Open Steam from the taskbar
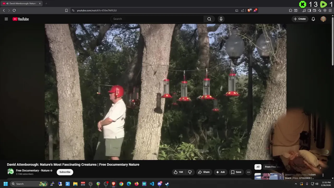This screenshot has width=334, height=188. pos(167,184)
